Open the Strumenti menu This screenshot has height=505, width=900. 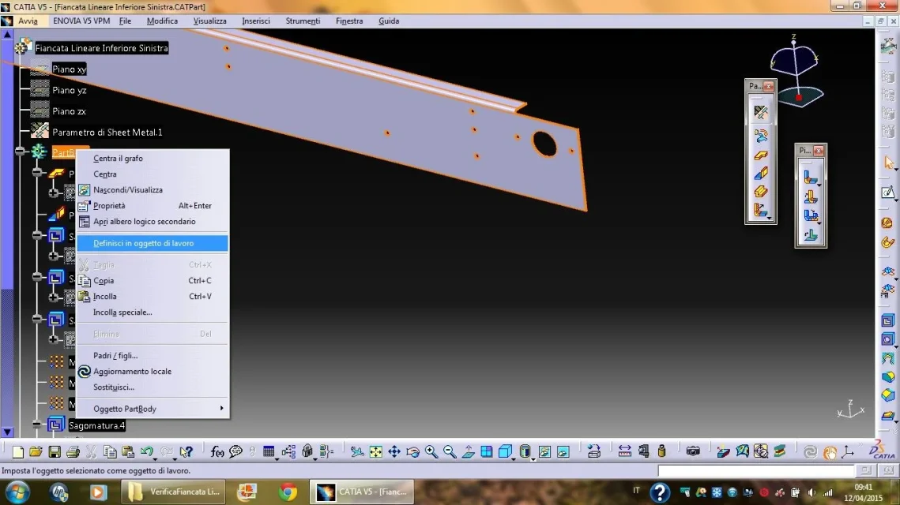303,21
